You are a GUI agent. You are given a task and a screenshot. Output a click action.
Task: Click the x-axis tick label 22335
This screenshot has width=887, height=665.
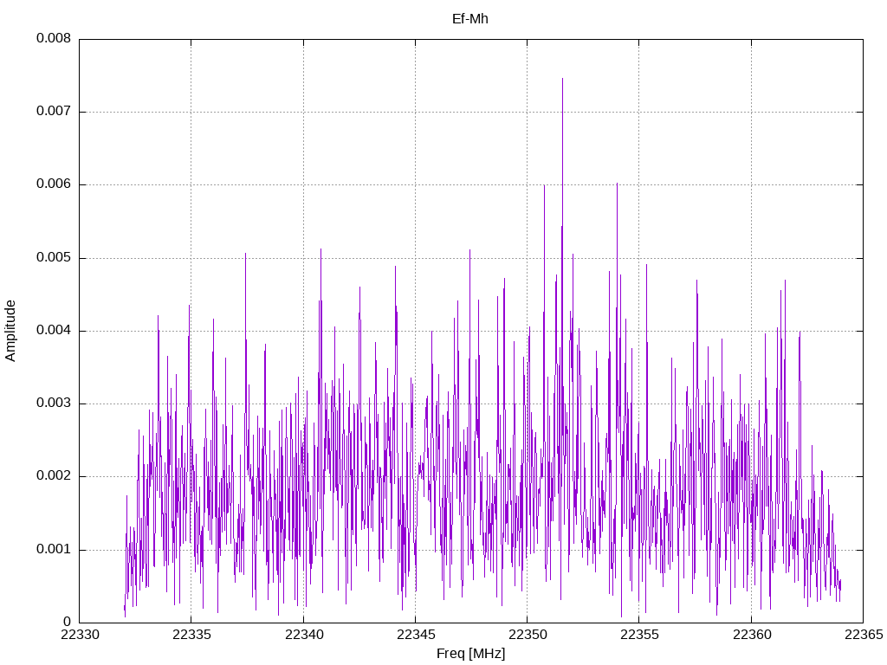191,635
